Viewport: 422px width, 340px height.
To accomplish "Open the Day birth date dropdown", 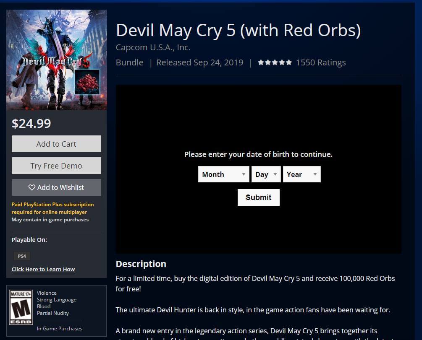I will (266, 174).
